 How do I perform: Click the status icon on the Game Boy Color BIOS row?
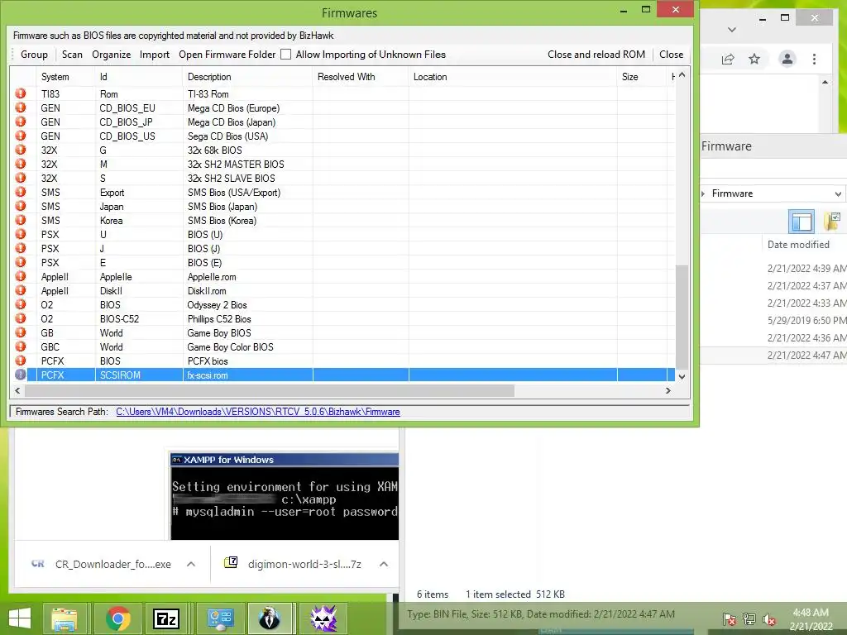click(21, 346)
